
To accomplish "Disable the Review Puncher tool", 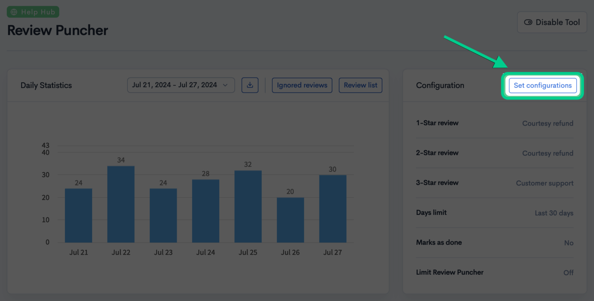I will (x=552, y=22).
